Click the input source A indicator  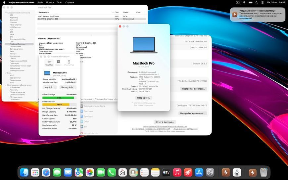(238, 2)
